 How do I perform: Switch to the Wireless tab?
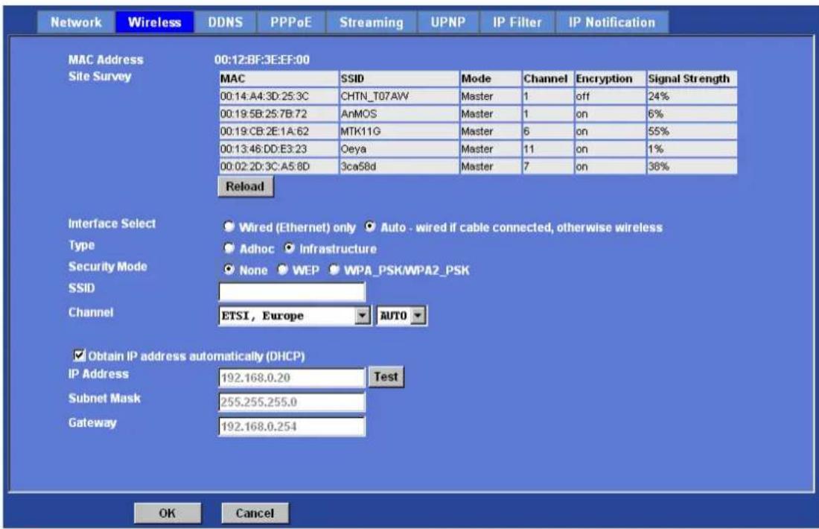[155, 22]
